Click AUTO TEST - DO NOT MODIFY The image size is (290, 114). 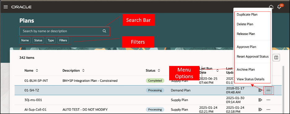85,109
